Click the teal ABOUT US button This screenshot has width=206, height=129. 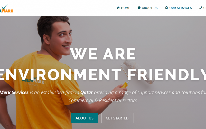84,118
